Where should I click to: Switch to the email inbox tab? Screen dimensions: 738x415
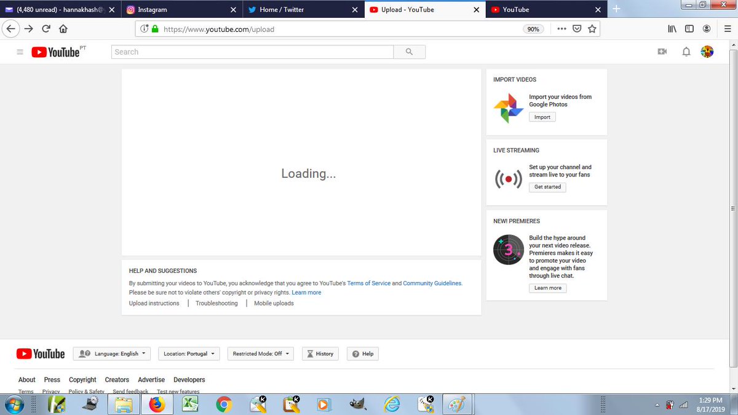[x=60, y=9]
